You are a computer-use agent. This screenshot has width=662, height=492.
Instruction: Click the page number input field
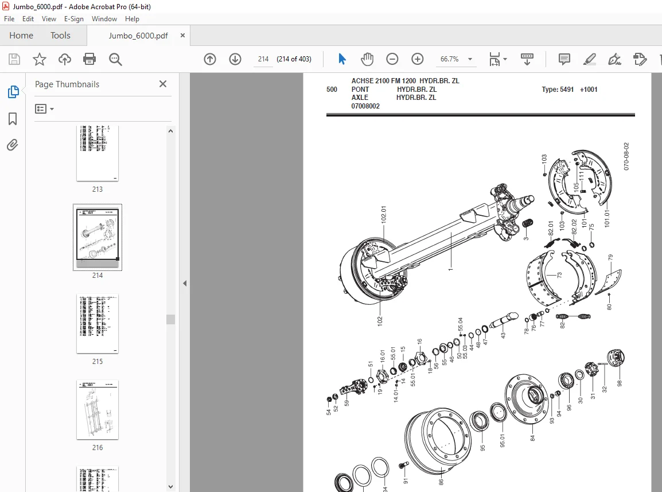tap(263, 59)
